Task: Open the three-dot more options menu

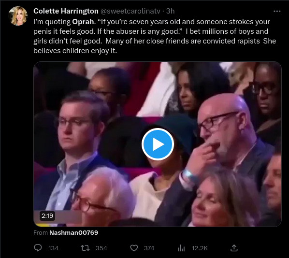Action: tap(277, 12)
